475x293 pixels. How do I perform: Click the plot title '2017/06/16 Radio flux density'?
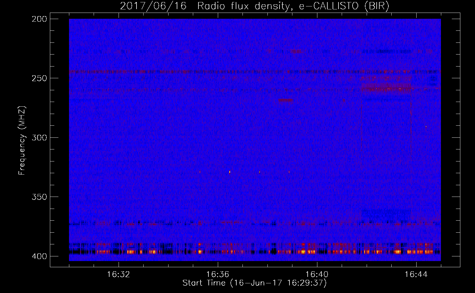point(255,6)
